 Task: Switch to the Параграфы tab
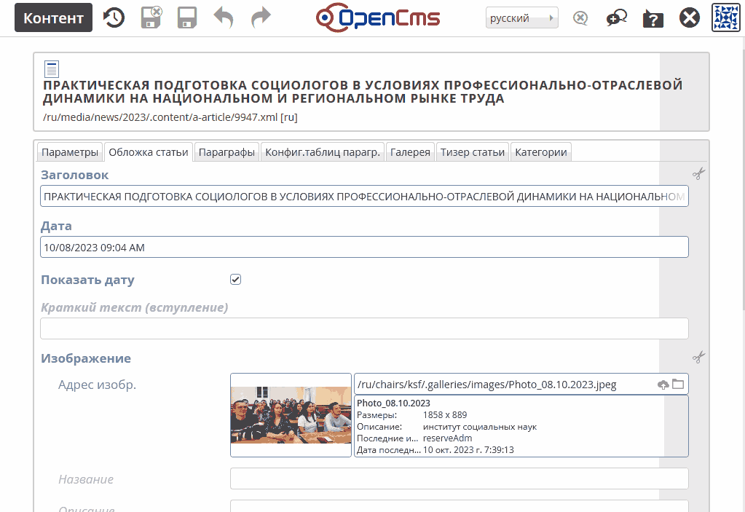point(226,152)
